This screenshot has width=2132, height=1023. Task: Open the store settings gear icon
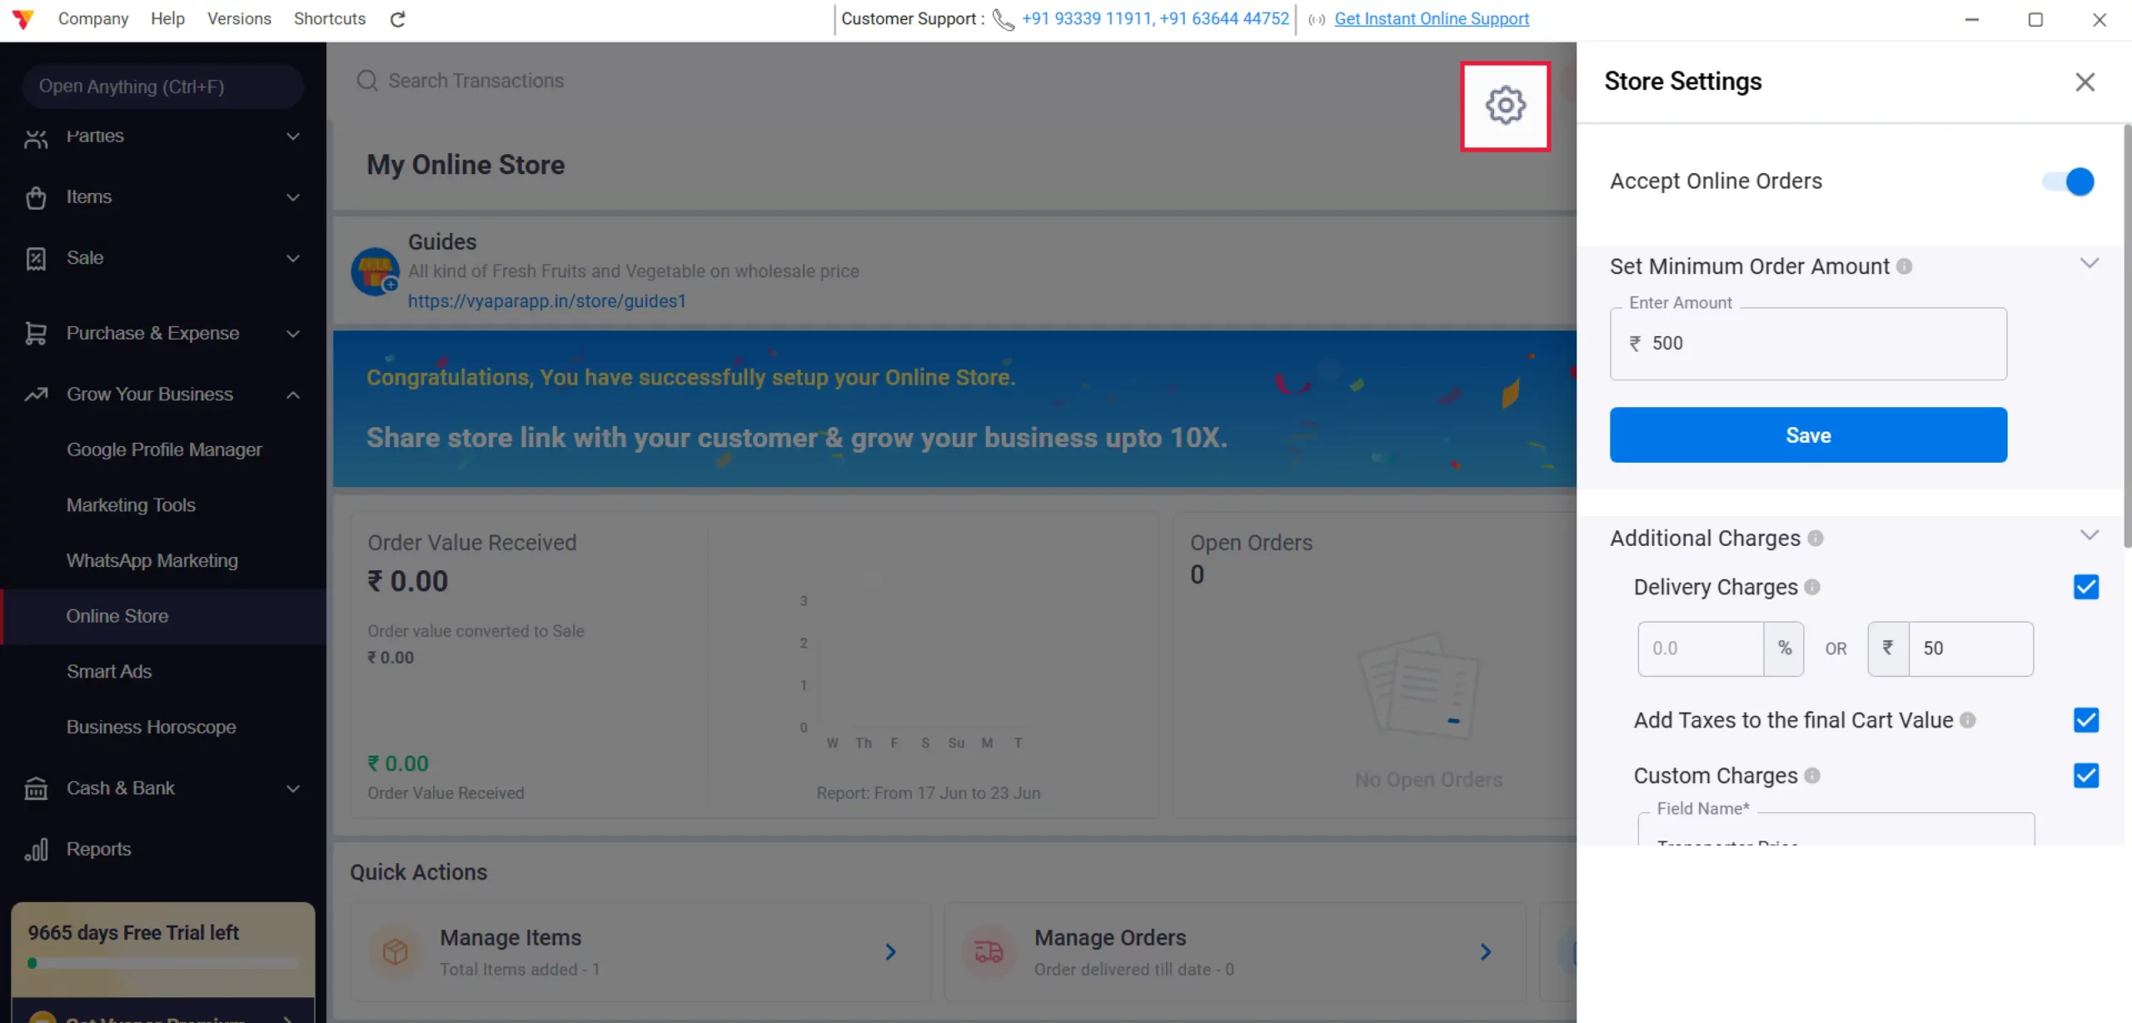point(1505,106)
